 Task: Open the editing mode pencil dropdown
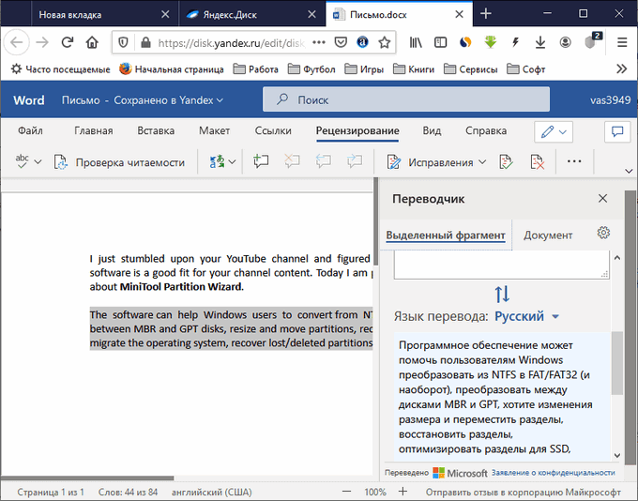click(554, 131)
